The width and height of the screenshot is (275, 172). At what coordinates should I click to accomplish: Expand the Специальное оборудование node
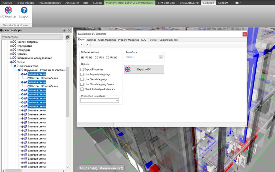11,58
